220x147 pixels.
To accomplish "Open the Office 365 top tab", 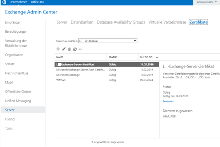I will pos(37,2).
